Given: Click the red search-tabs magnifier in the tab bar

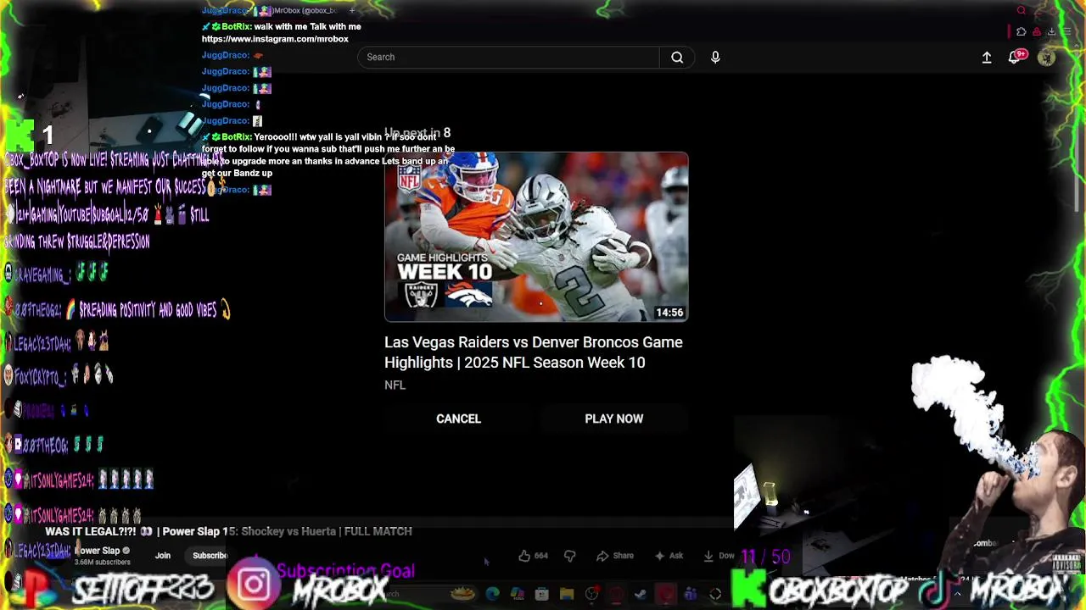Looking at the screenshot, I should tap(1022, 10).
